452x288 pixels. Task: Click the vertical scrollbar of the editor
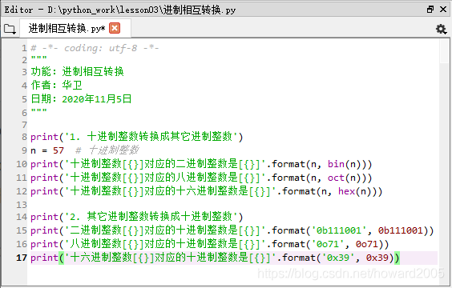444,162
